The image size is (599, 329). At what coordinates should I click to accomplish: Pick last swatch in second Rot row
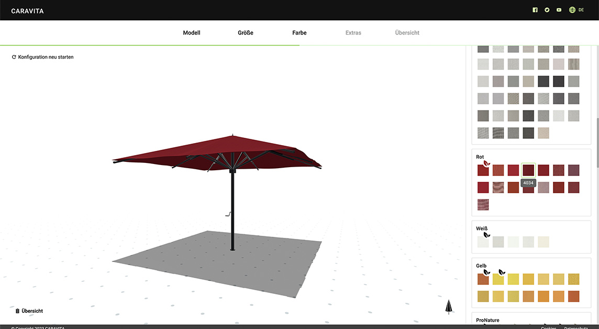coord(574,187)
